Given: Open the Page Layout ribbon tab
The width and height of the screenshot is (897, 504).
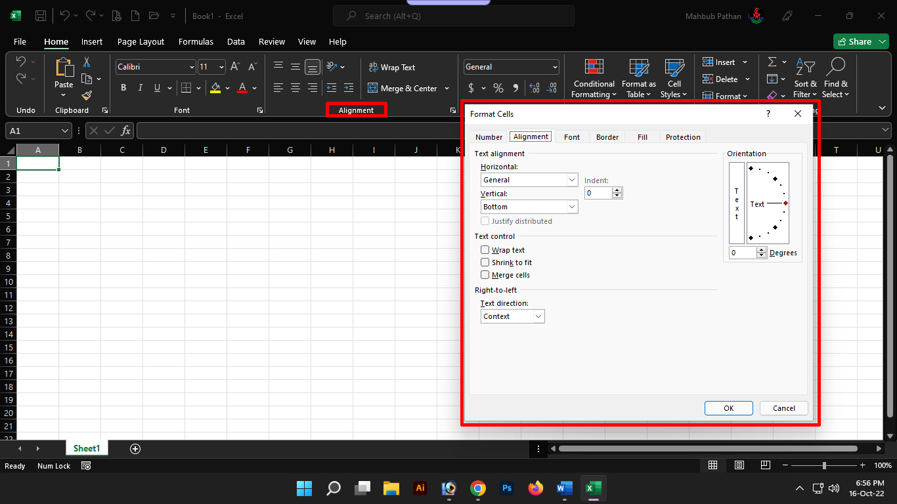Looking at the screenshot, I should click(141, 41).
